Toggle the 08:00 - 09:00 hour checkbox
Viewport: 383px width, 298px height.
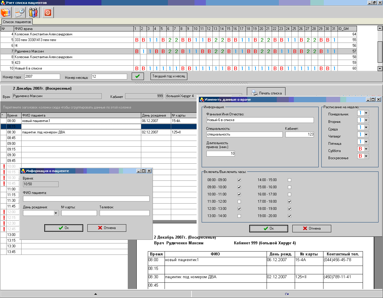click(239, 180)
